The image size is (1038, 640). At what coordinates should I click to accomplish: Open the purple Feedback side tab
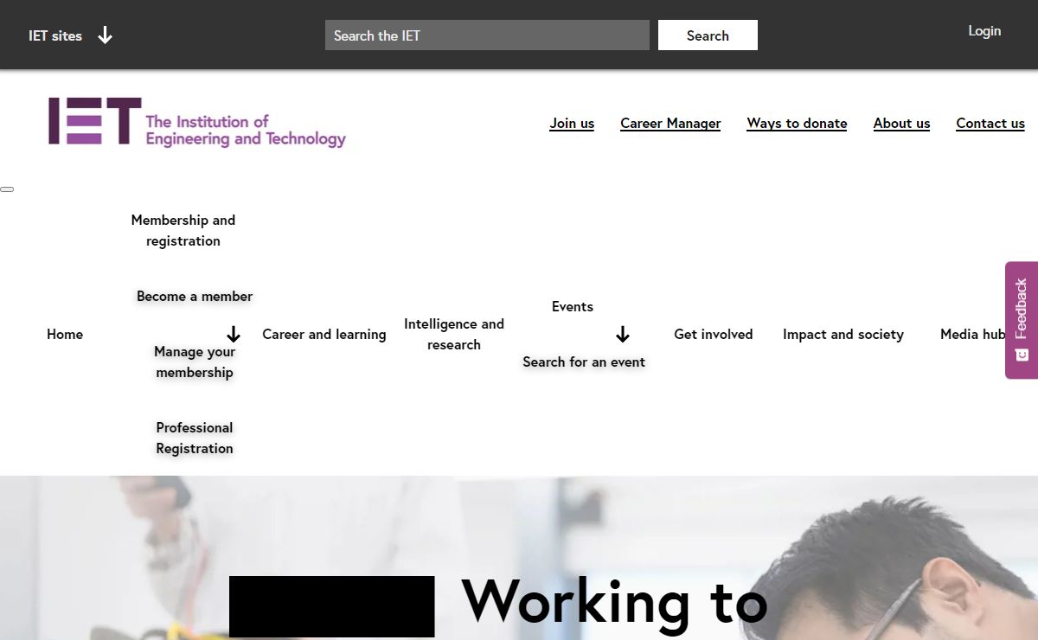[1022, 320]
